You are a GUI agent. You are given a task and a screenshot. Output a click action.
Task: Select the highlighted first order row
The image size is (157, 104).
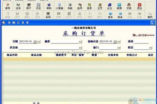pyautogui.click(x=79, y=59)
